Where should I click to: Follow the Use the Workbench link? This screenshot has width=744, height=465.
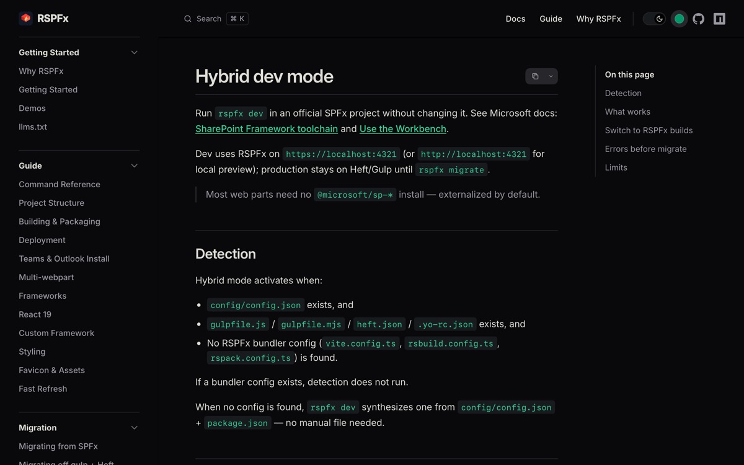point(403,129)
